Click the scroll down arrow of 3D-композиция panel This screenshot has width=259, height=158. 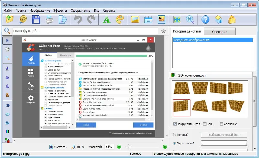coord(254,149)
